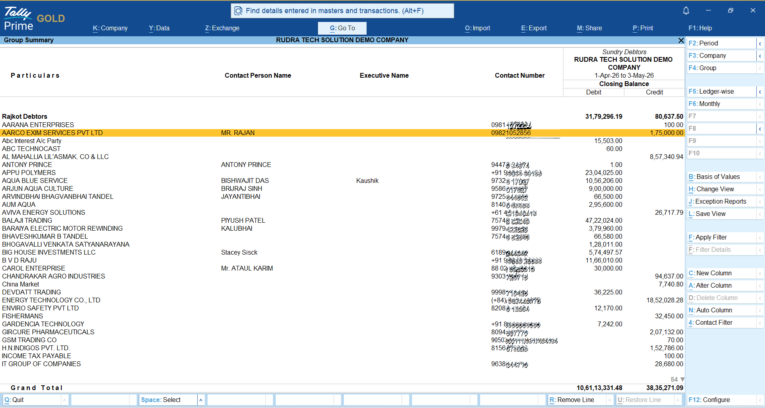This screenshot has width=765, height=408.
Task: Open the Z: Exchange menu
Action: click(x=222, y=28)
